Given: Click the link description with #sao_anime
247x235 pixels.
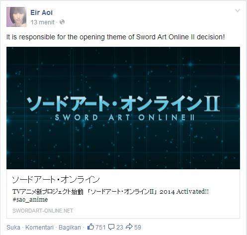Looking at the screenshot, I should tap(110, 196).
